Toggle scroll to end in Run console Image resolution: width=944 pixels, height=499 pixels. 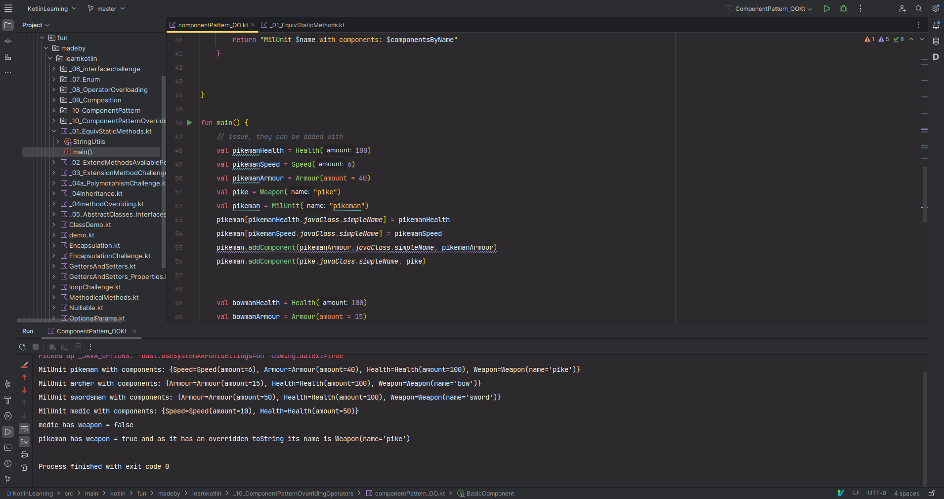click(24, 442)
